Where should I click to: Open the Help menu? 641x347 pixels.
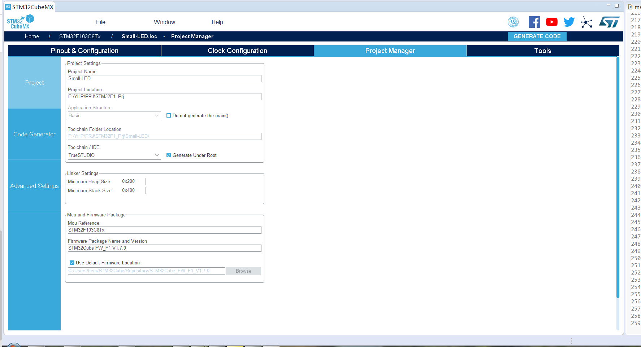(217, 22)
